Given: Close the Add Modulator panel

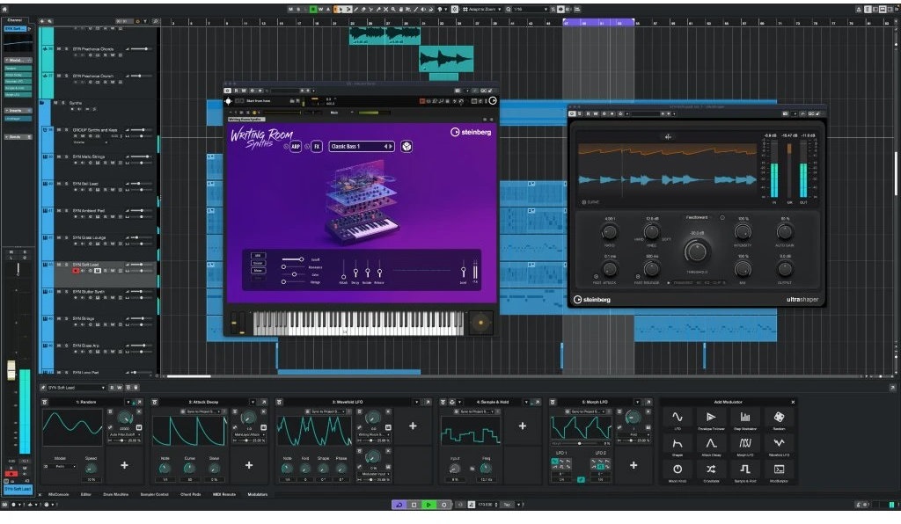Looking at the screenshot, I should point(793,402).
